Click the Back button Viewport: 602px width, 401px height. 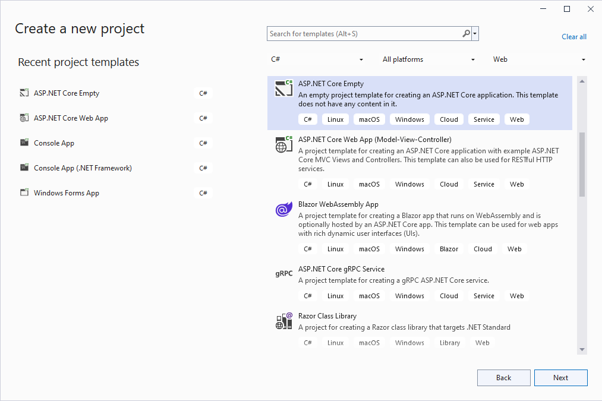[x=503, y=378]
